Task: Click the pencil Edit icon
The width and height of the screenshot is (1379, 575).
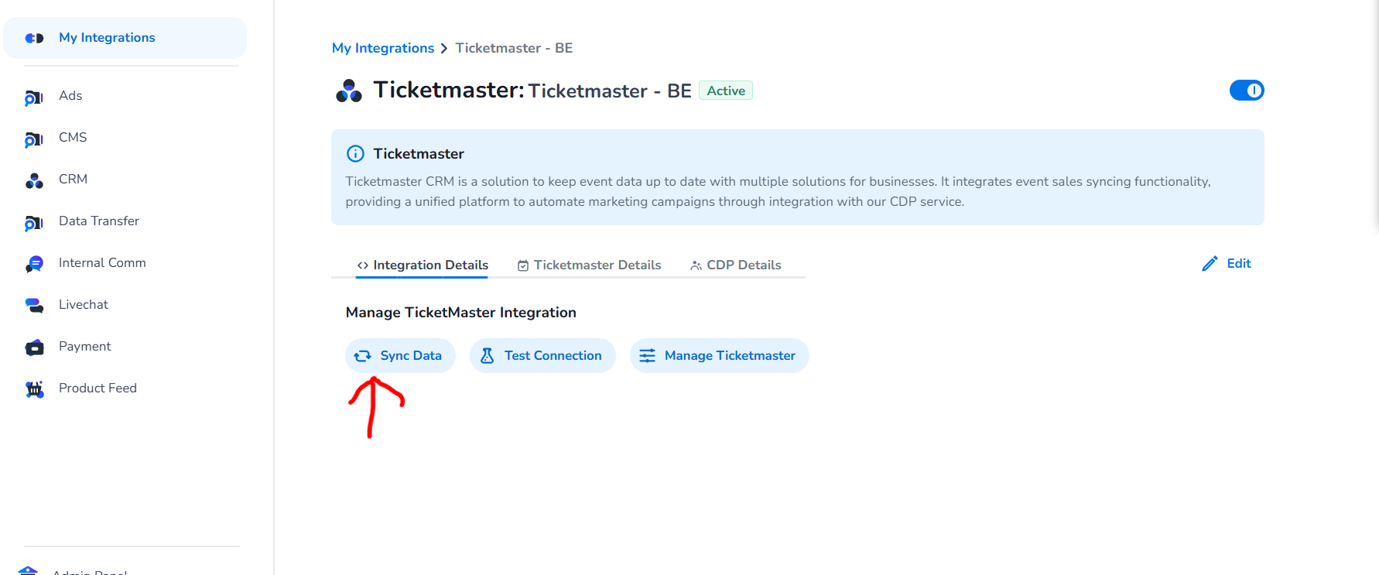Action: (1210, 264)
